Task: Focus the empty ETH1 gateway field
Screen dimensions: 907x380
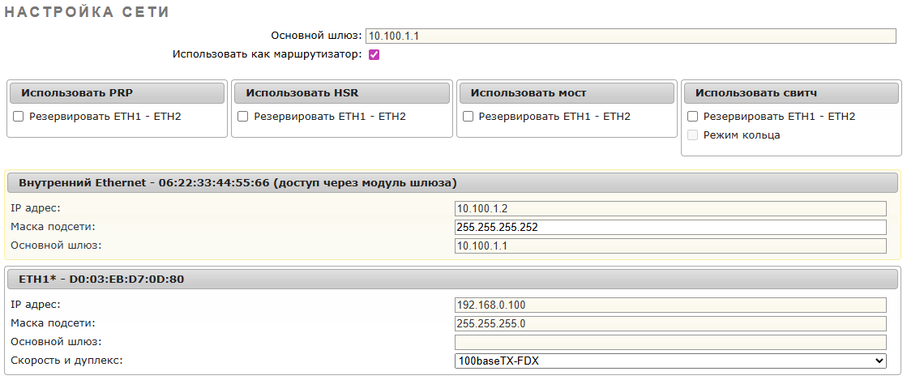Action: (670, 342)
